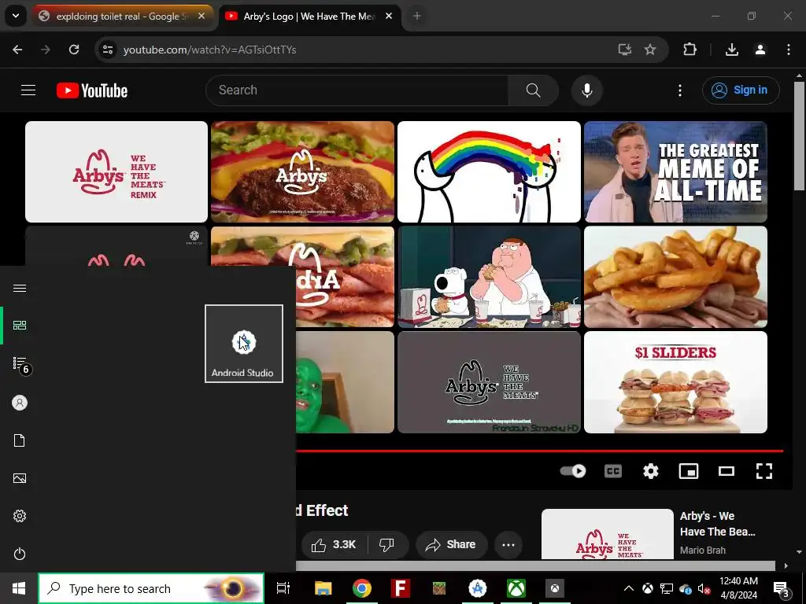Viewport: 806px width, 604px height.
Task: Focus the YouTube Search field
Action: pyautogui.click(x=357, y=90)
